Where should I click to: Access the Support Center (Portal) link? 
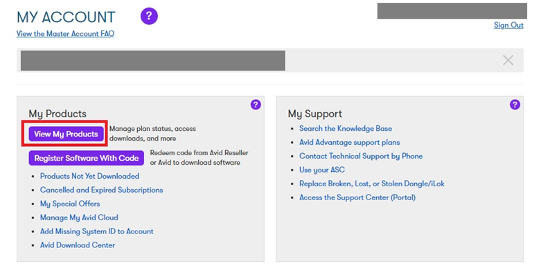(x=357, y=197)
